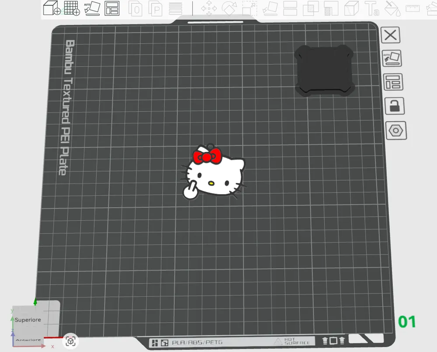Activate the Move tool
Image resolution: width=437 pixels, height=352 pixels.
[x=209, y=8]
